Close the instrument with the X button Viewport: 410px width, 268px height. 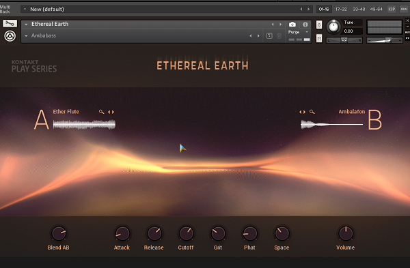pyautogui.click(x=407, y=20)
